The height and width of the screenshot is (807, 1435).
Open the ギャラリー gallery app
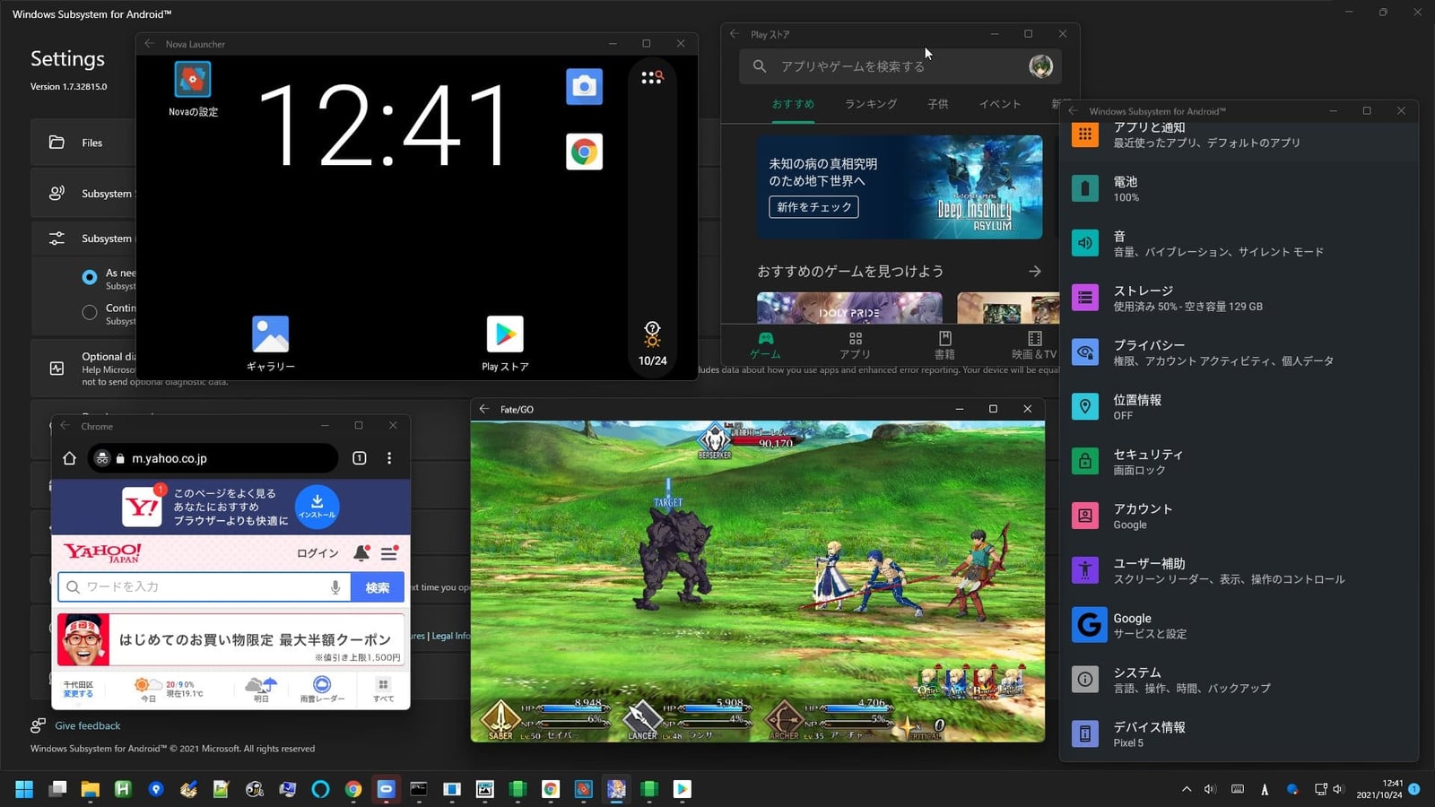pyautogui.click(x=270, y=335)
